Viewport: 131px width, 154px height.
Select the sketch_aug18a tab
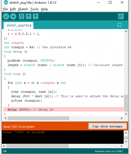19,25
